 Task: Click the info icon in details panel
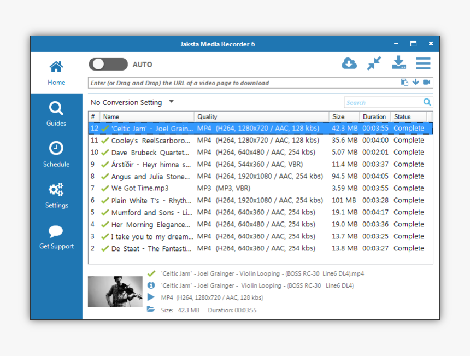(x=151, y=285)
